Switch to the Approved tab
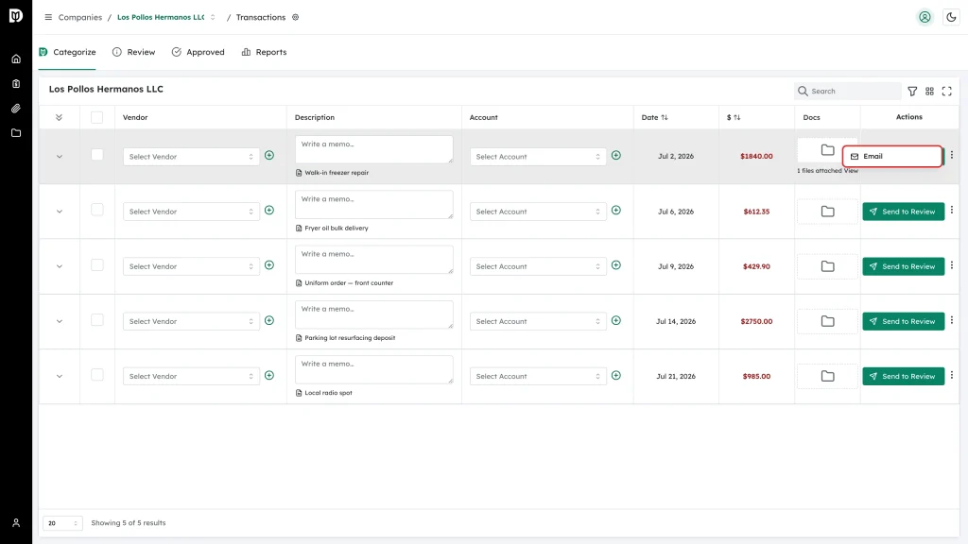The image size is (968, 544). point(199,52)
